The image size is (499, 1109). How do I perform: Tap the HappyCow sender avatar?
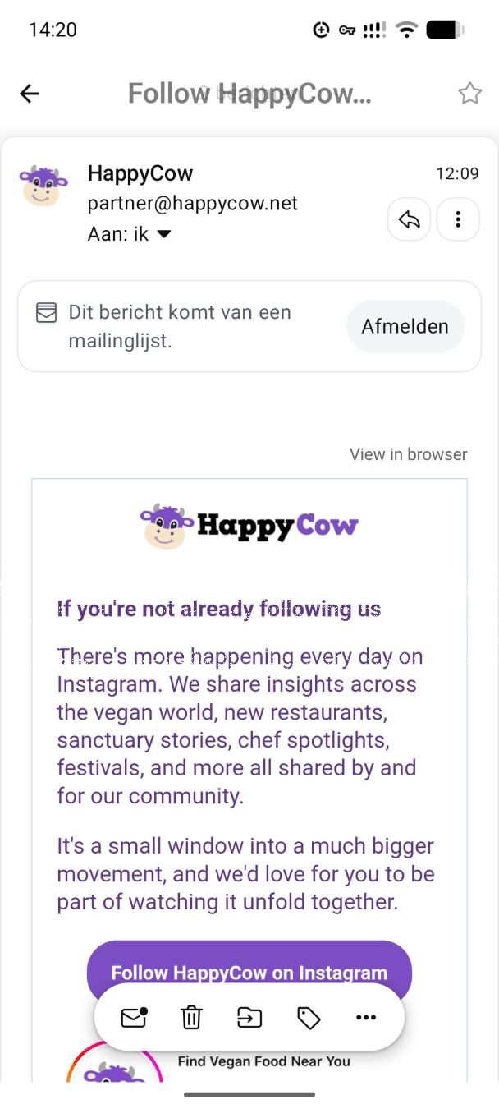[x=43, y=186]
